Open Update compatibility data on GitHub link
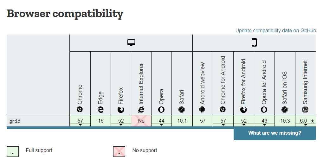The width and height of the screenshot is (323, 166). click(276, 31)
